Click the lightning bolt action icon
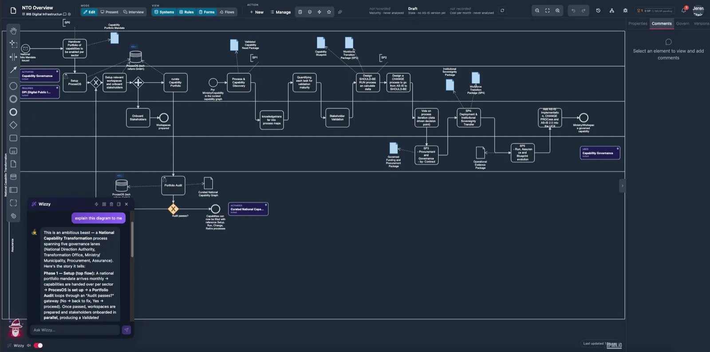This screenshot has width=710, height=352. [x=319, y=12]
